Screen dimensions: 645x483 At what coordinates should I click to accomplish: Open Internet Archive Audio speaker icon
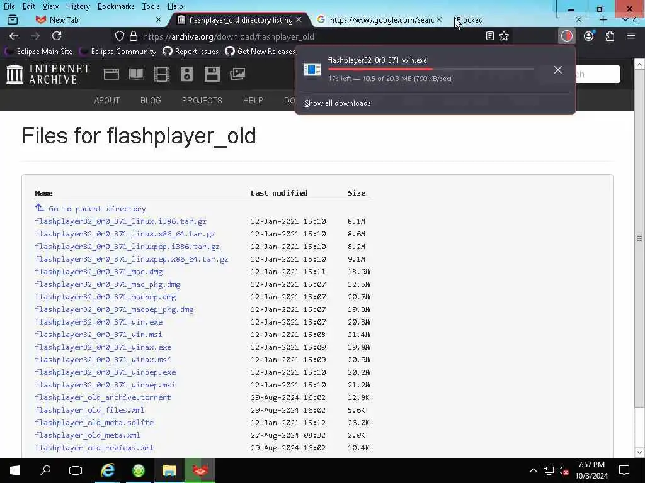(186, 74)
